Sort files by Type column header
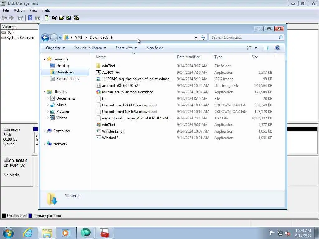The image size is (319, 239). [218, 57]
